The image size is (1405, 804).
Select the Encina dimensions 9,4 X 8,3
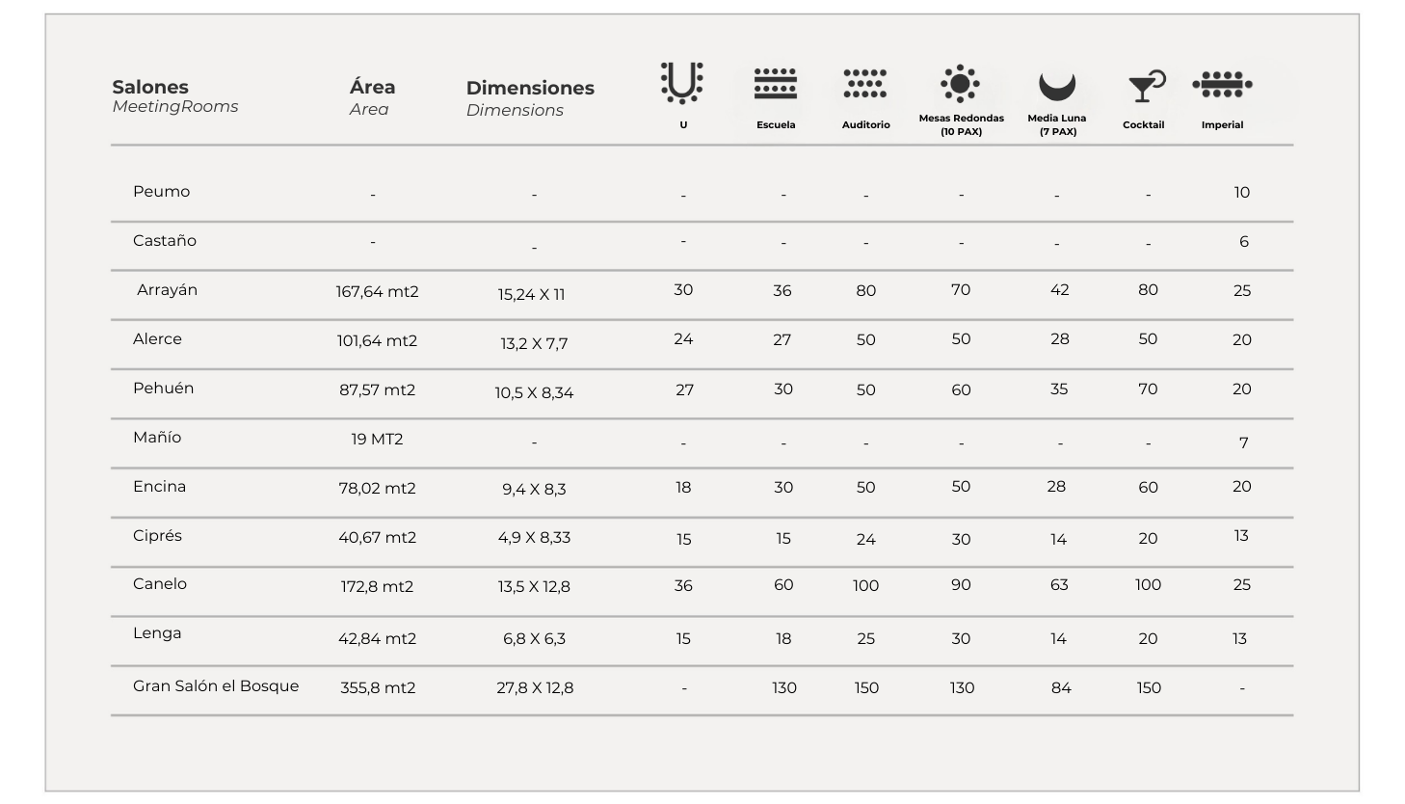pyautogui.click(x=534, y=489)
